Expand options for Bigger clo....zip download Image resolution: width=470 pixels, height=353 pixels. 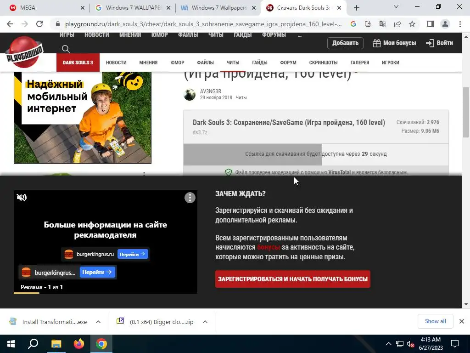[x=205, y=322]
